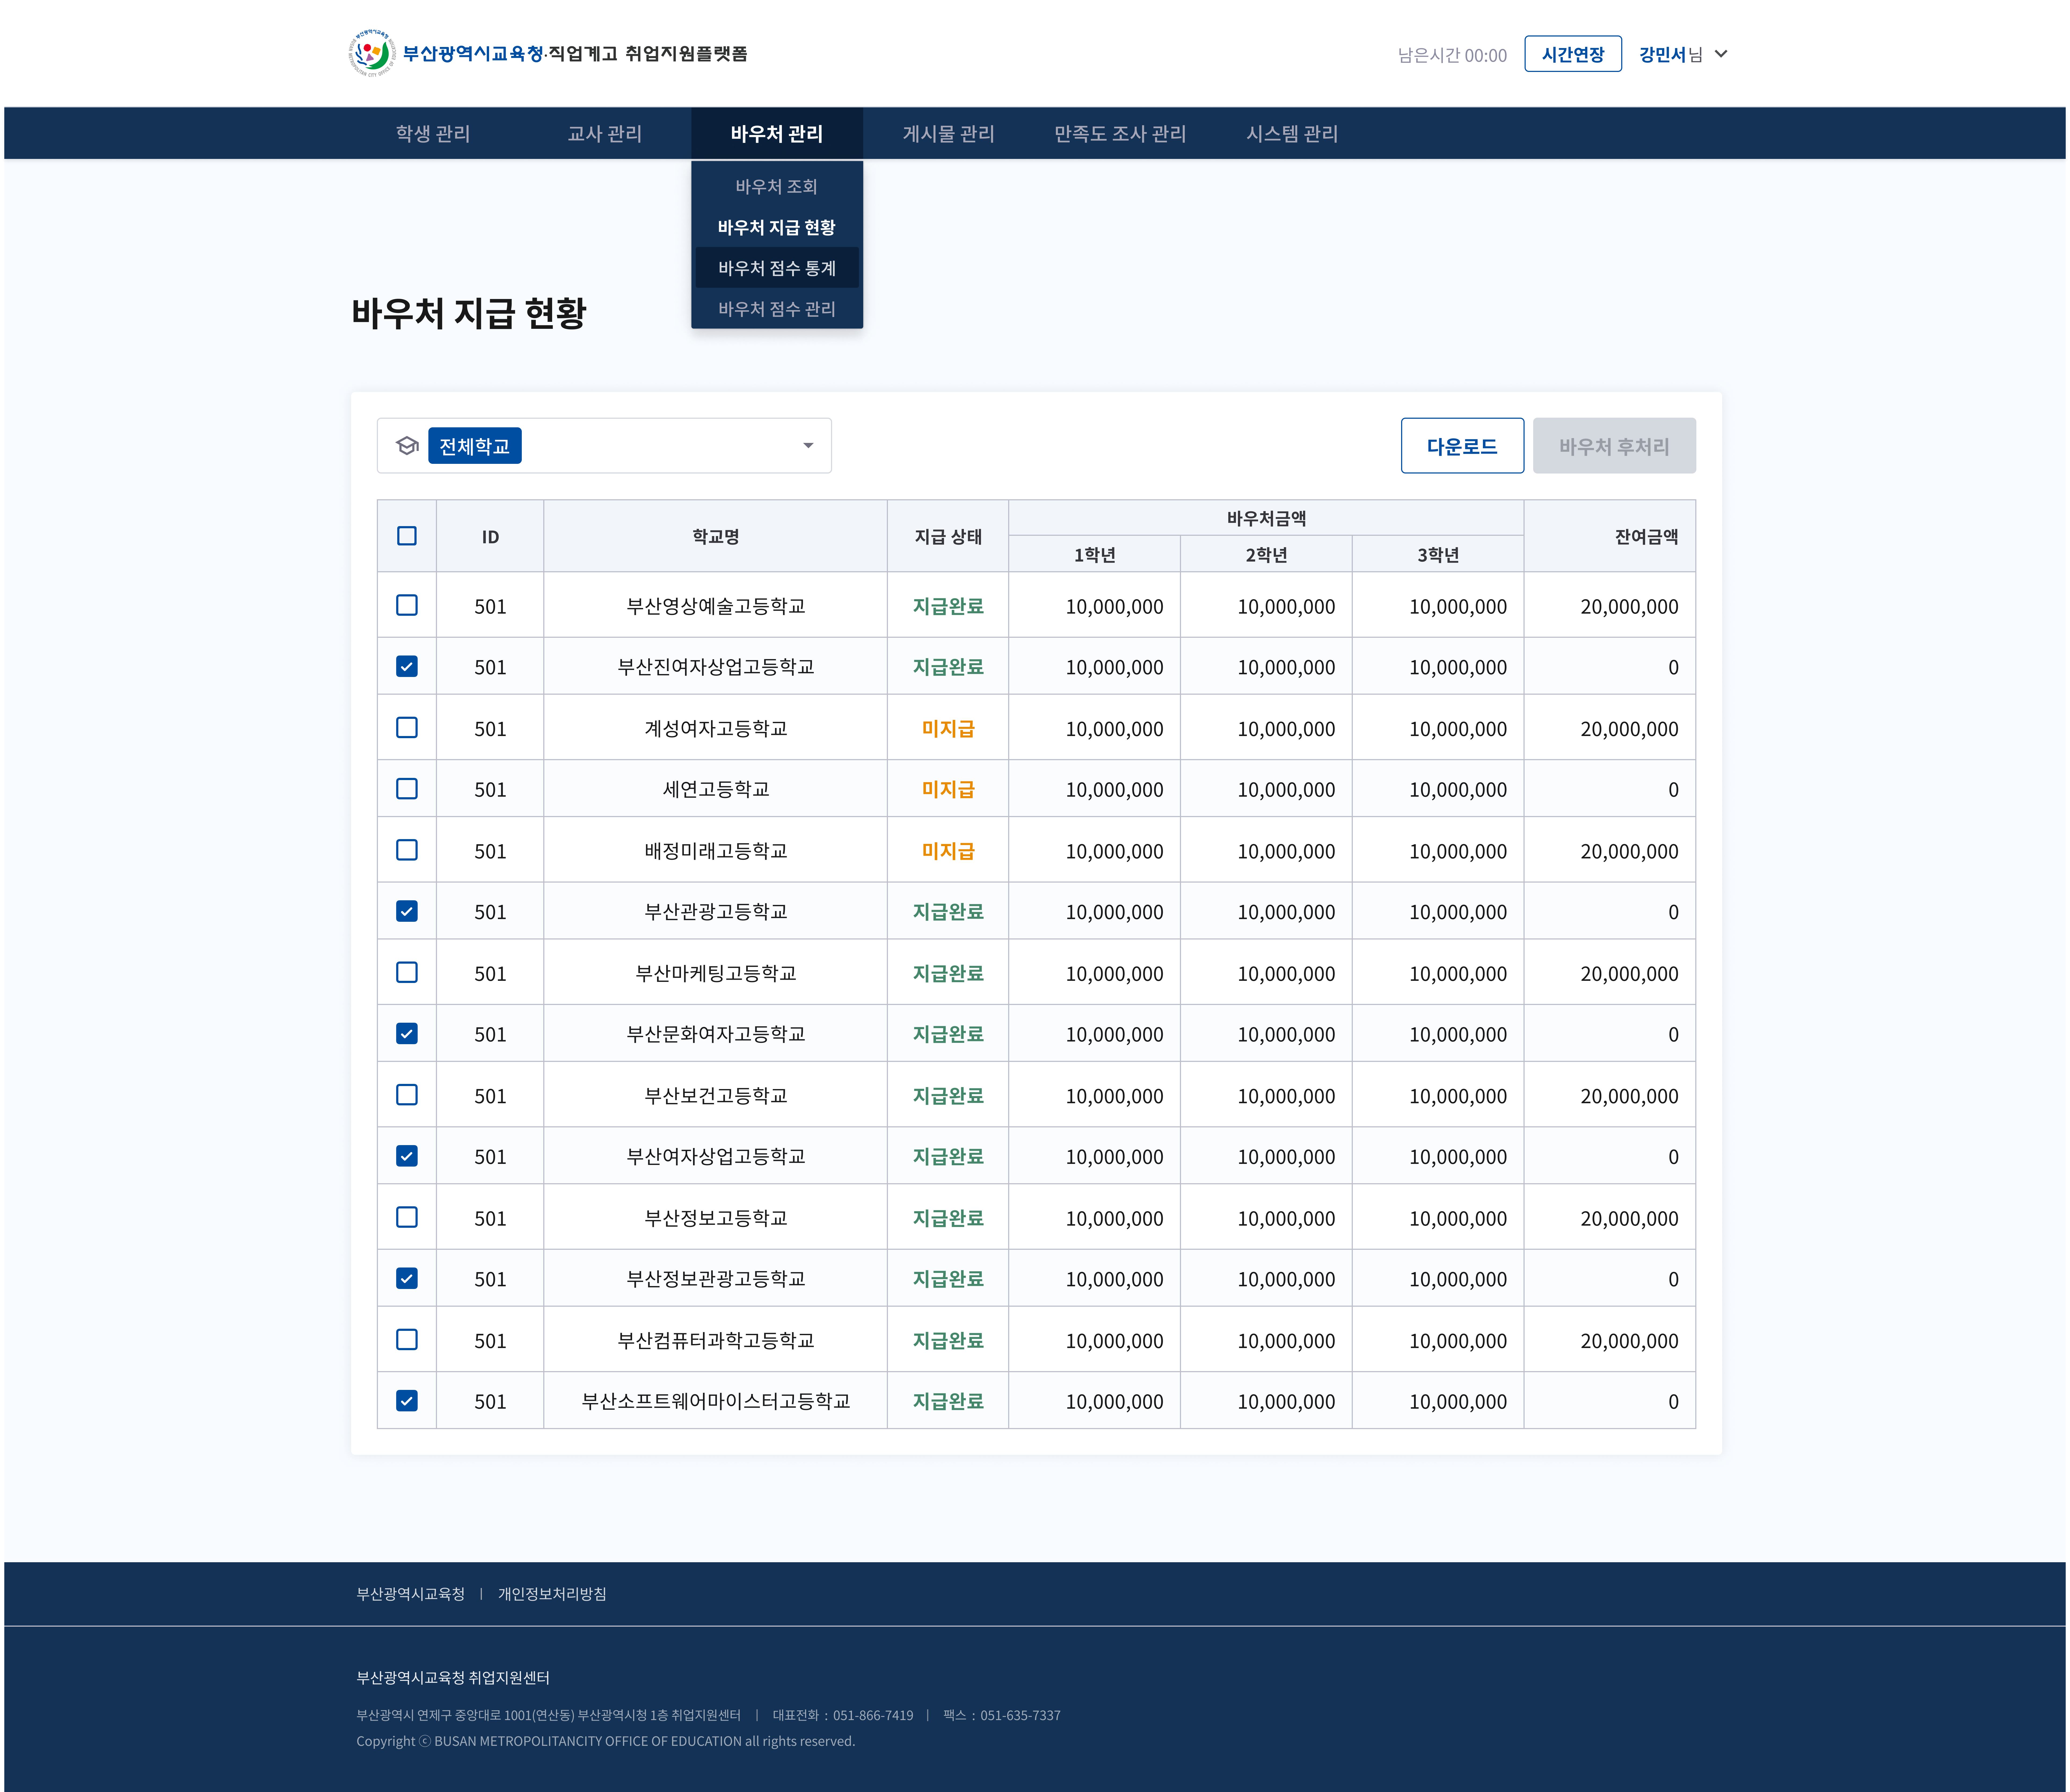Viewport: 2070px width, 1792px height.
Task: Click the graduation cap icon in school selector
Action: (x=407, y=446)
